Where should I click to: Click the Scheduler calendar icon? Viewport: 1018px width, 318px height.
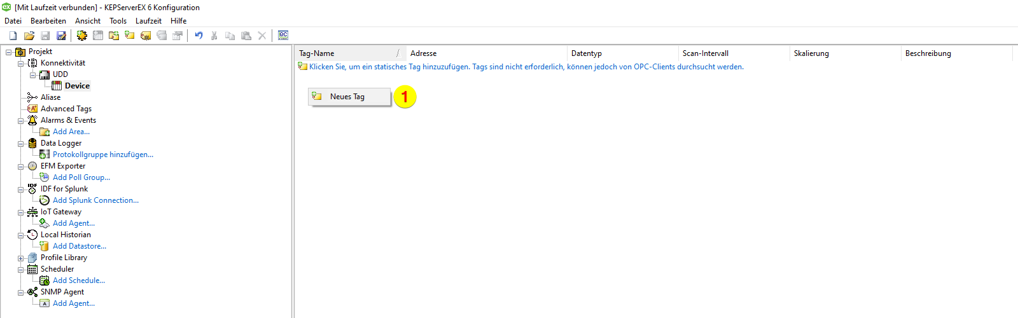pyautogui.click(x=32, y=269)
